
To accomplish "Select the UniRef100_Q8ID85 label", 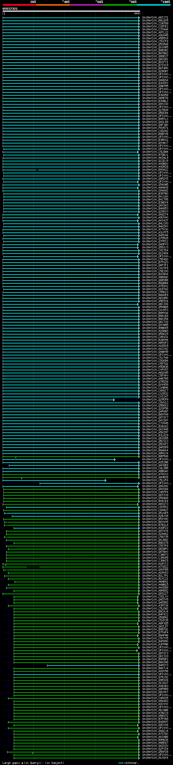I will pos(155,438).
